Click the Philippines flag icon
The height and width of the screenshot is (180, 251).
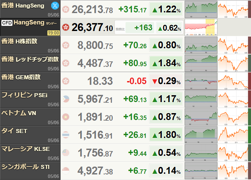click(x=66, y=99)
